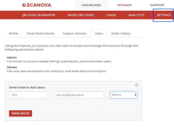Open the Dashboard top menu item
Viewport: 174px width, 127px height.
click(x=91, y=5)
